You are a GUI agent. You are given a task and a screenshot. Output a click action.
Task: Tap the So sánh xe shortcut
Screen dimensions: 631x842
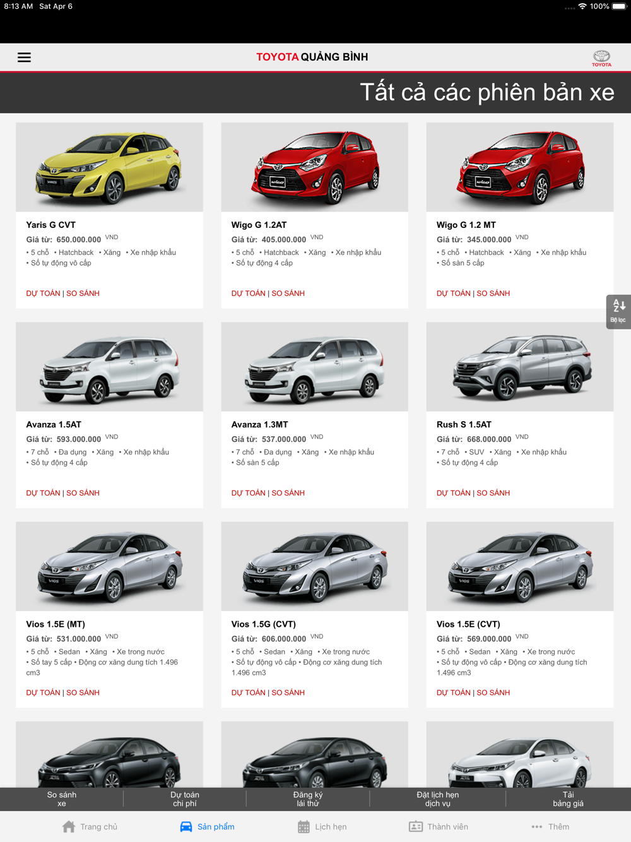[62, 799]
